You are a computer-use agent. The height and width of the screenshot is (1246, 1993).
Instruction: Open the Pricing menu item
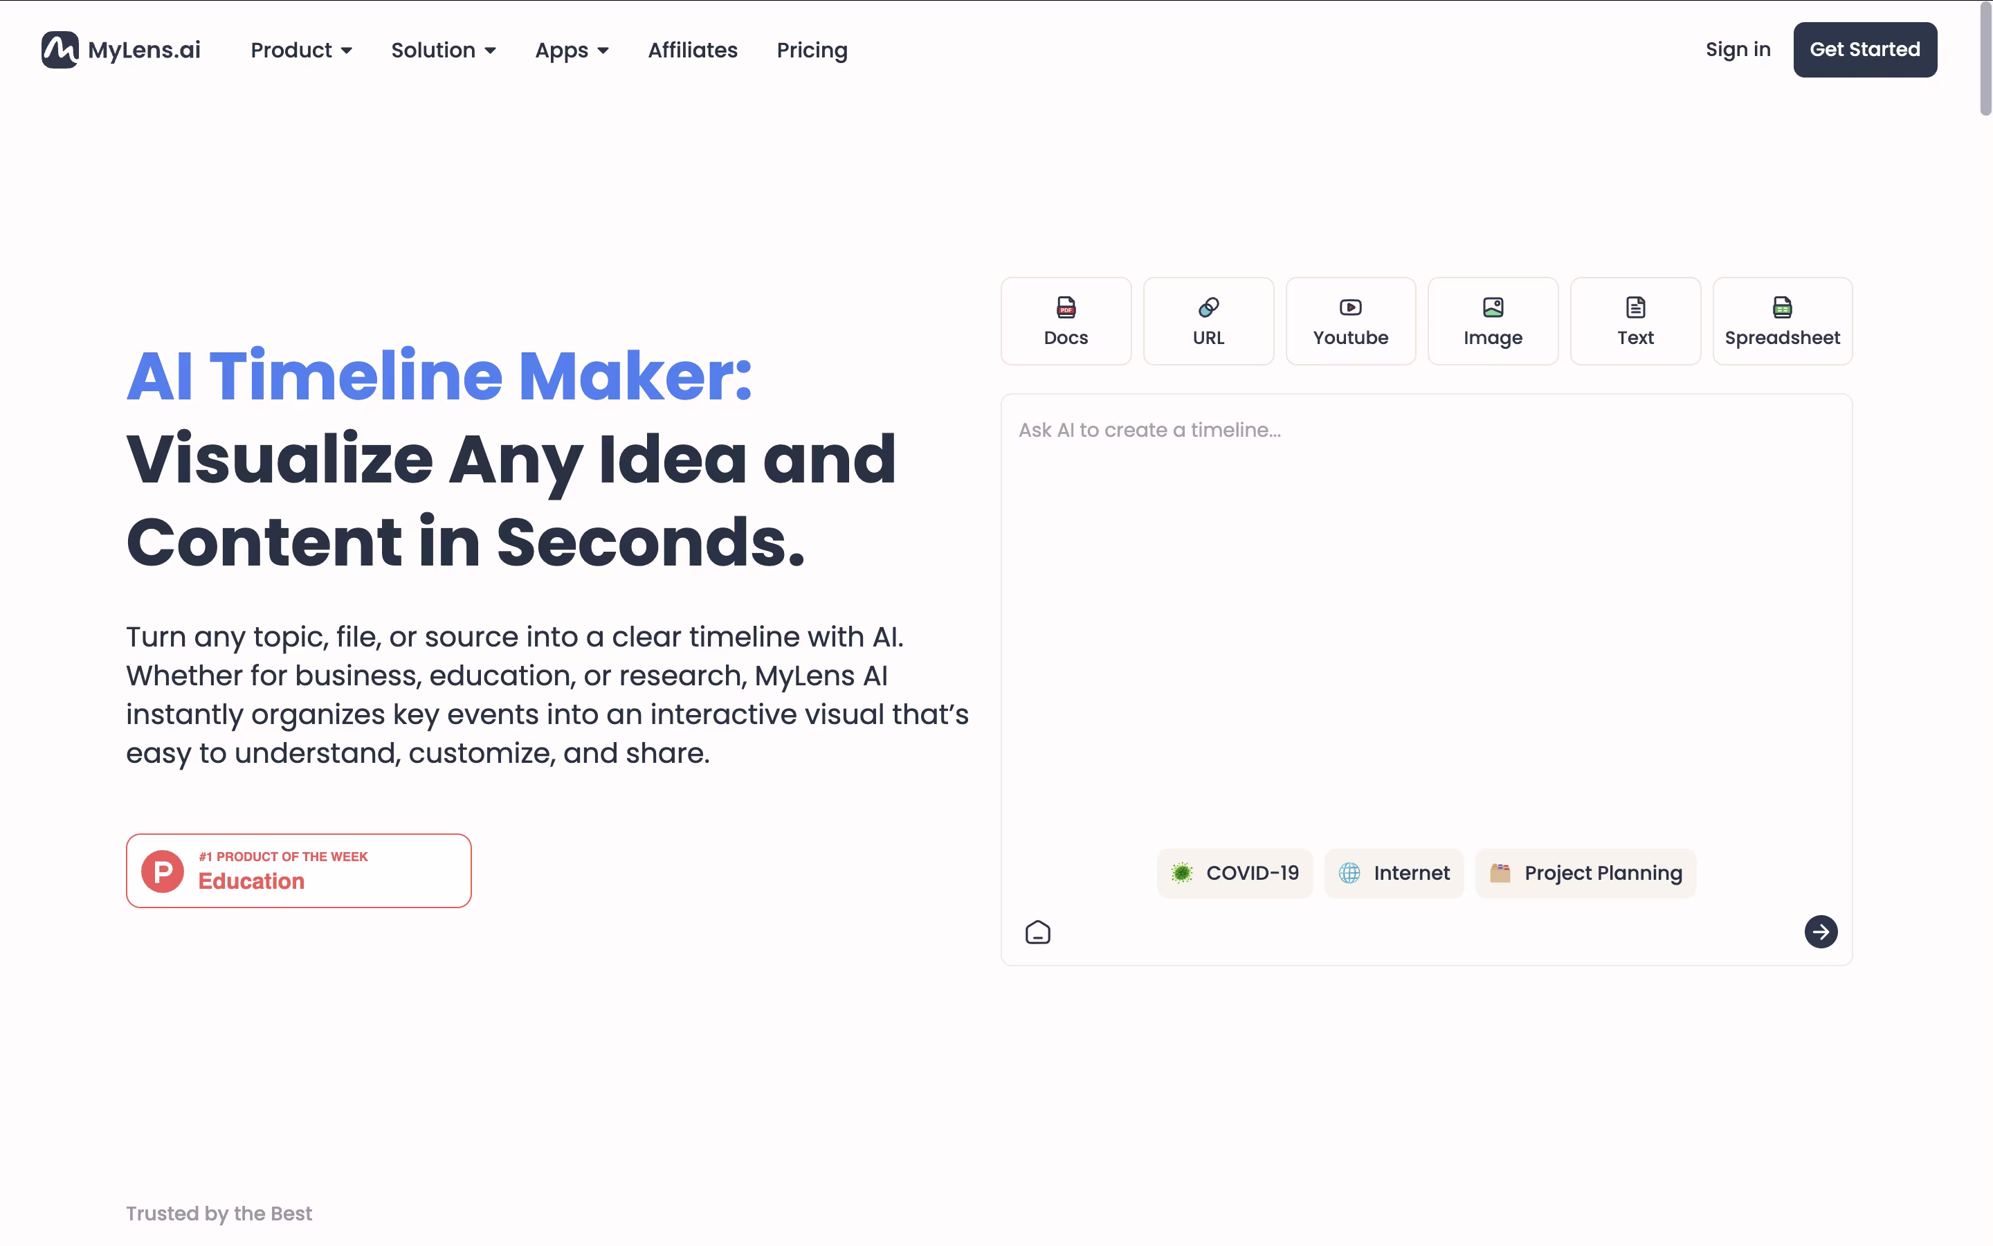coord(811,51)
